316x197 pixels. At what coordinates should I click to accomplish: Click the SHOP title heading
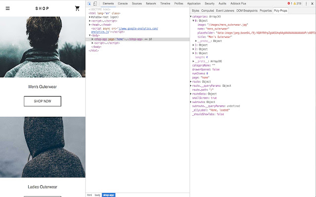[x=42, y=8]
